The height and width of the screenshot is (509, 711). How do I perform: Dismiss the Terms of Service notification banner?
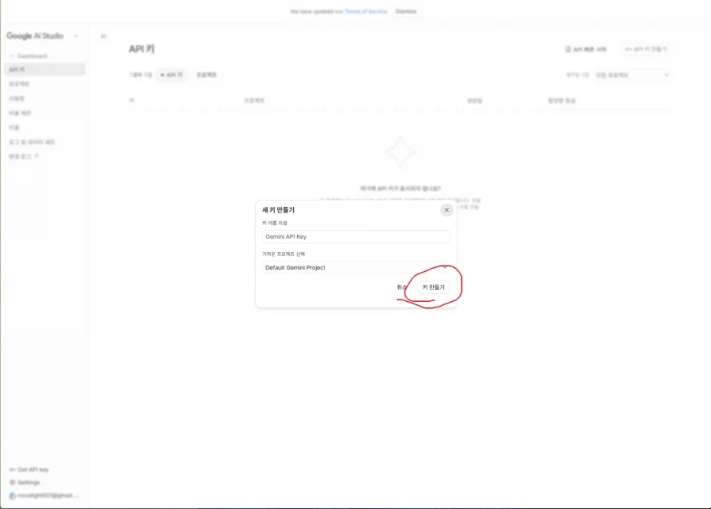click(406, 11)
